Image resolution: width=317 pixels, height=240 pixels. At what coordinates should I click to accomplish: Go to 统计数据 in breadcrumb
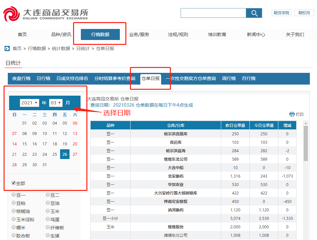[x=61, y=48]
